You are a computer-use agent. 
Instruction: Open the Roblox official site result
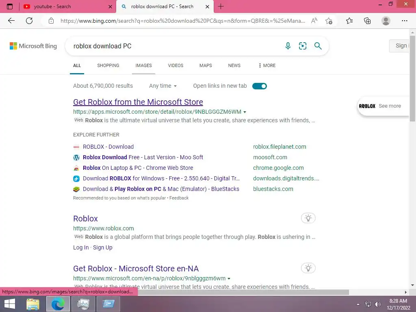point(85,219)
